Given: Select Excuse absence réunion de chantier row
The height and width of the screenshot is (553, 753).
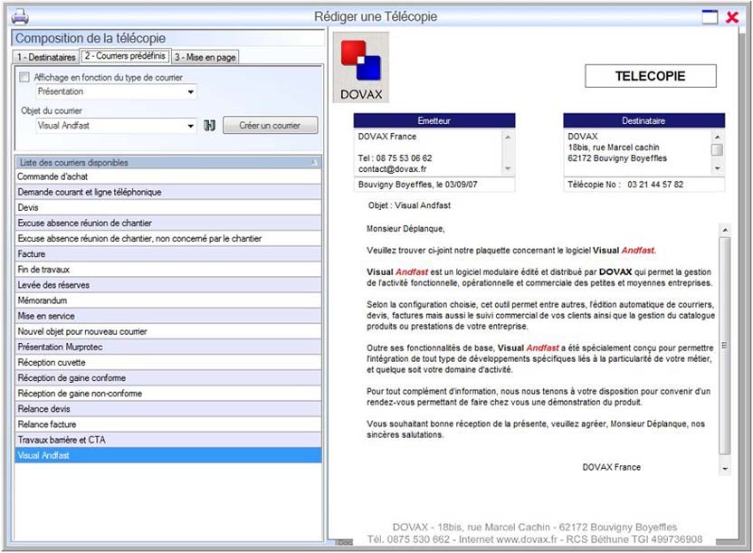Looking at the screenshot, I should coord(168,223).
